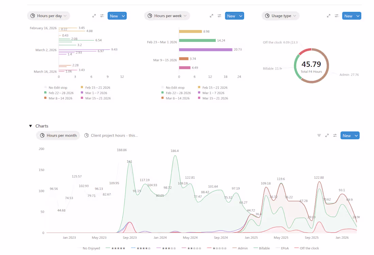
Task: Open the New button arrow in the Charts section
Action: pos(356,136)
